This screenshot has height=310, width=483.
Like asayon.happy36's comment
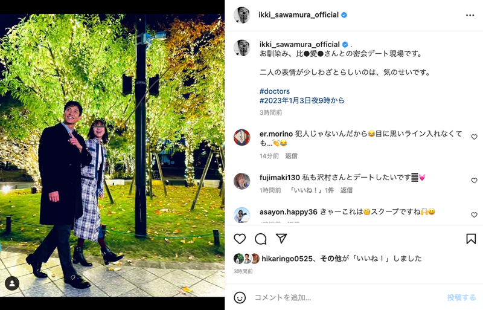[474, 215]
